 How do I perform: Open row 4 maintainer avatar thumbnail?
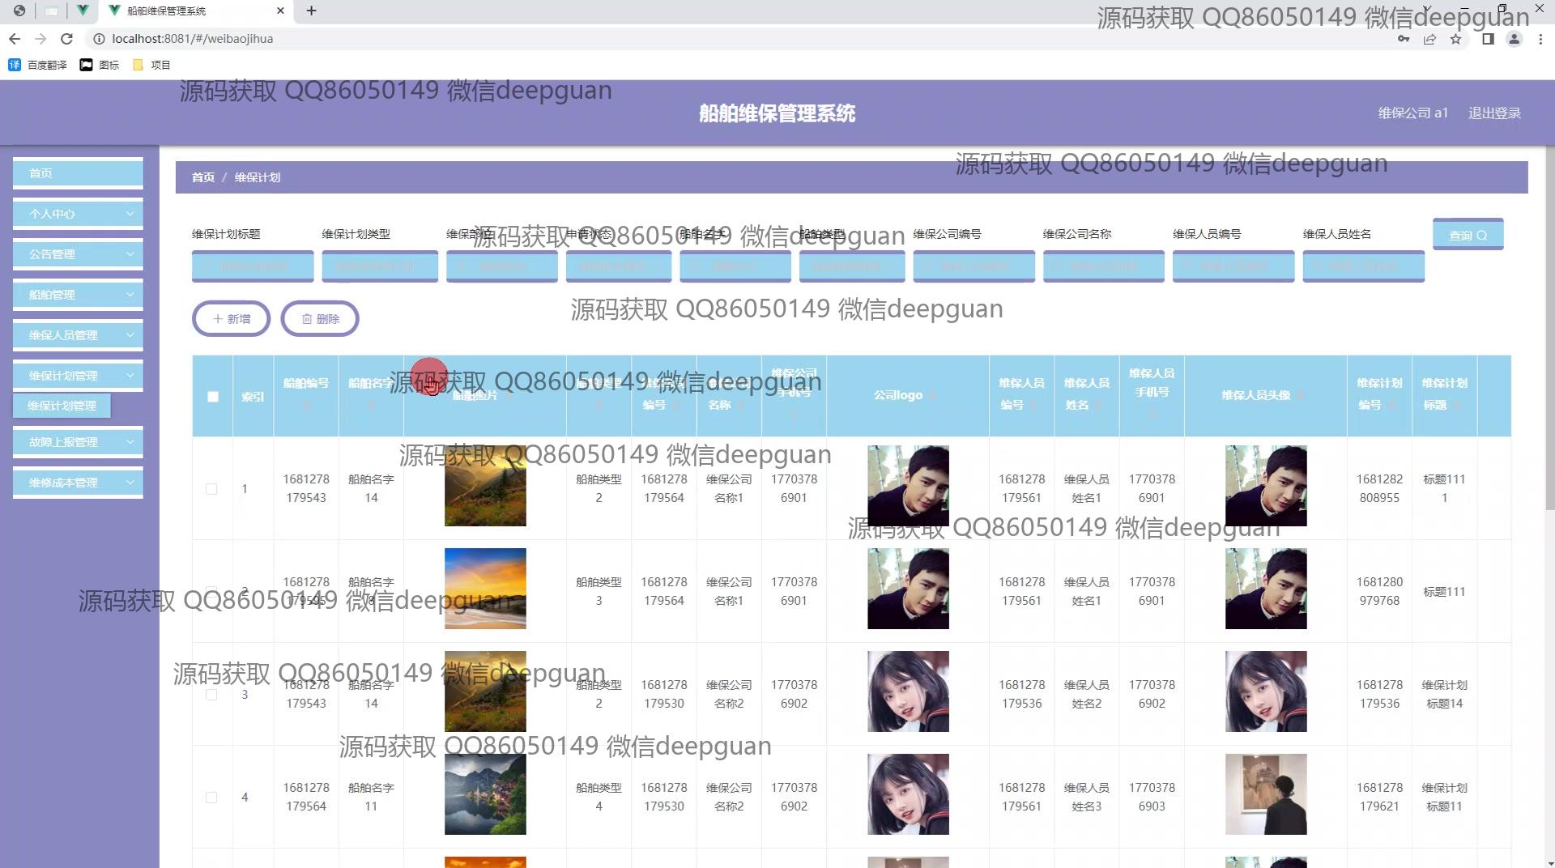[1266, 794]
